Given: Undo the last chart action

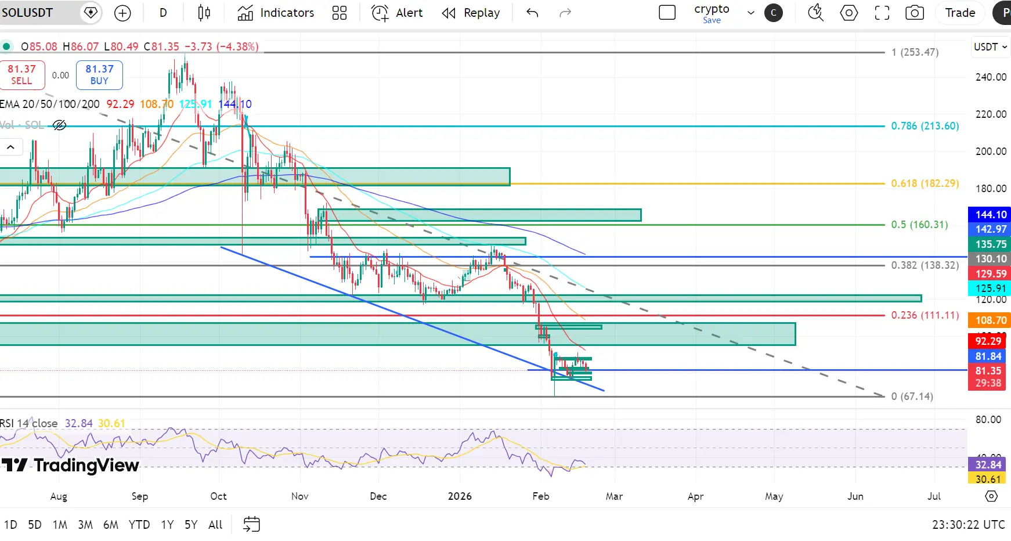Looking at the screenshot, I should click(532, 13).
